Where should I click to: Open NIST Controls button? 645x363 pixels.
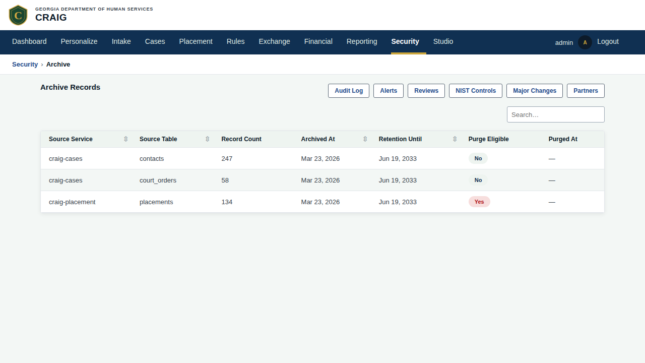point(476,91)
